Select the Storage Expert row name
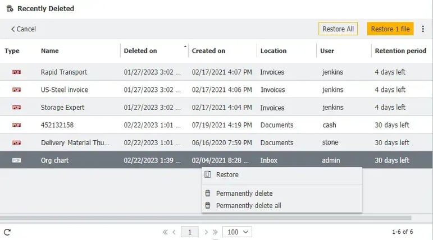Screen dimensions: 433x240 click(x=62, y=107)
